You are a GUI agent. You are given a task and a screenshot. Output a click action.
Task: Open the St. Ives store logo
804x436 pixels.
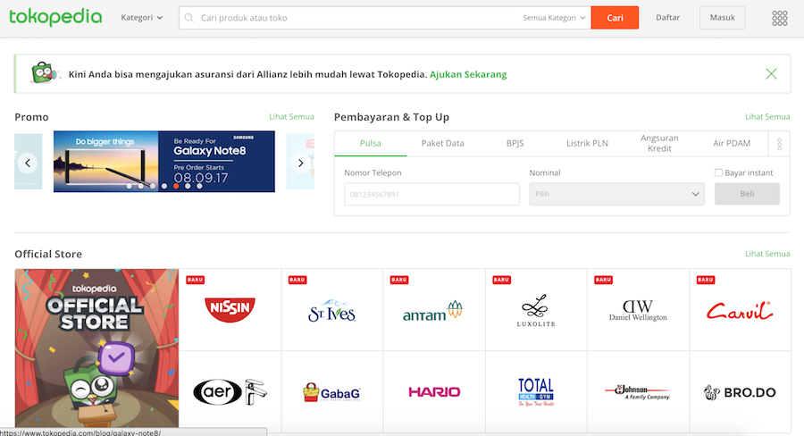[331, 310]
